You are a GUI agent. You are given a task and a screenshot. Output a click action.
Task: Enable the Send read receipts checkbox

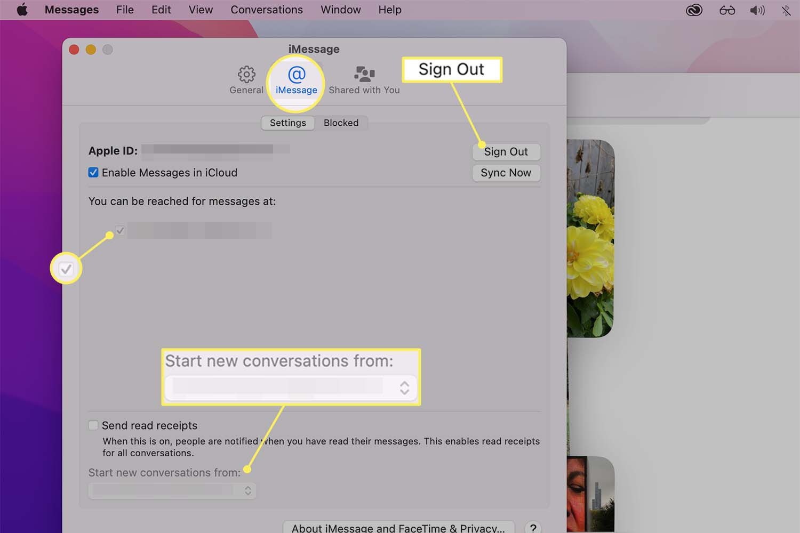[93, 425]
